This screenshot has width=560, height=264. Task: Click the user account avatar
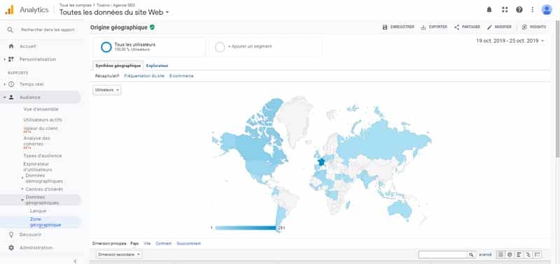pyautogui.click(x=547, y=10)
